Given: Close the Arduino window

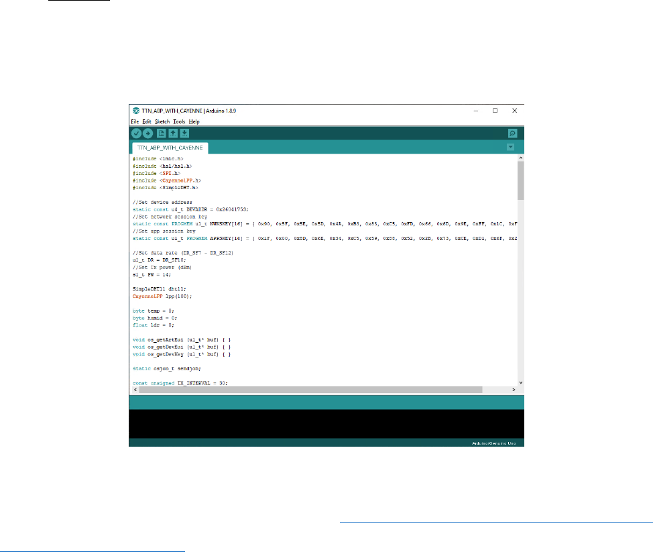Looking at the screenshot, I should click(x=515, y=111).
